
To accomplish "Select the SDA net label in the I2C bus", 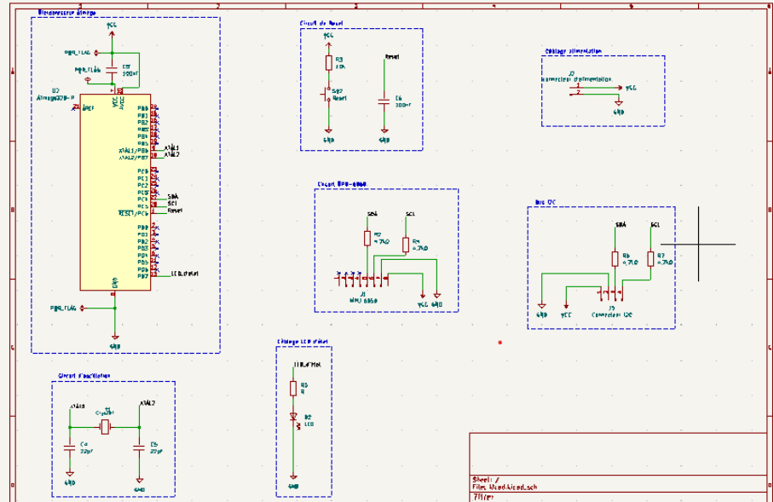I will (x=620, y=224).
